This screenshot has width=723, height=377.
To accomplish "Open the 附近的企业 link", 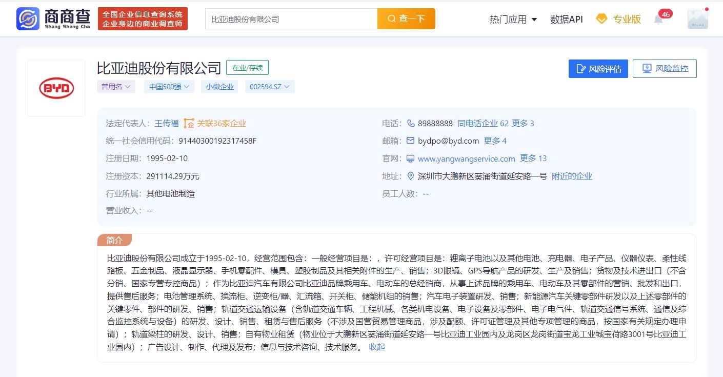I will (x=571, y=176).
